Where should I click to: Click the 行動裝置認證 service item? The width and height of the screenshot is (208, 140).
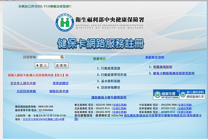pos(111,68)
